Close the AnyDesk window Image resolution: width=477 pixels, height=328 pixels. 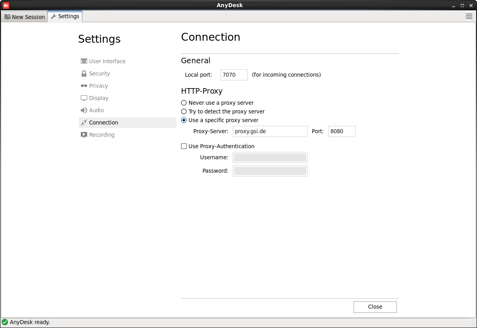coord(470,6)
